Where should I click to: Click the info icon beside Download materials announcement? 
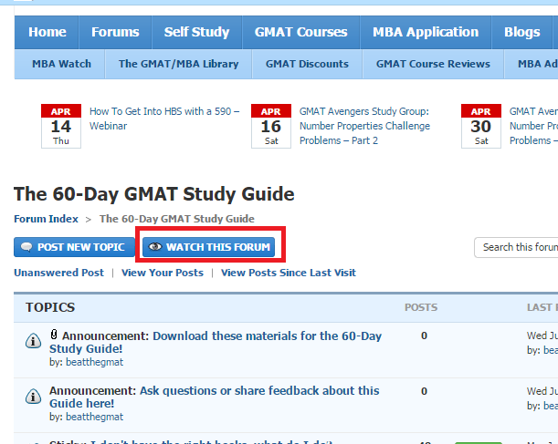click(x=33, y=341)
